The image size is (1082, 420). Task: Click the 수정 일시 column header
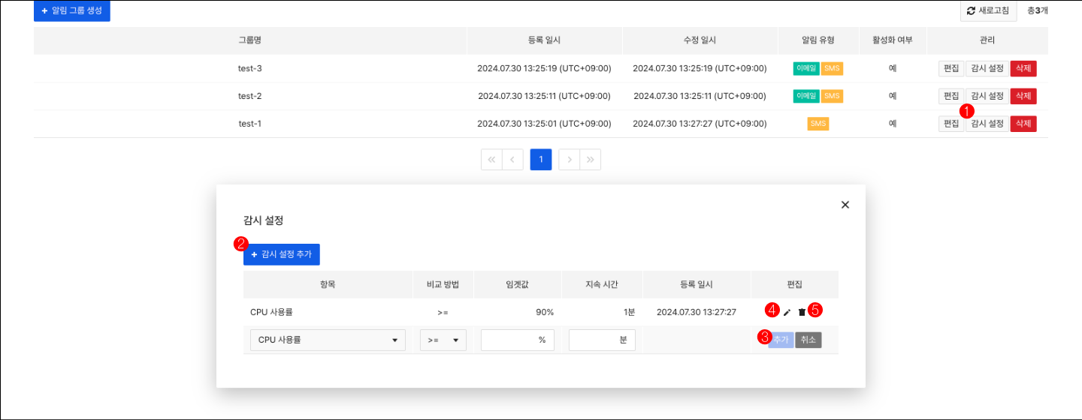(x=700, y=40)
